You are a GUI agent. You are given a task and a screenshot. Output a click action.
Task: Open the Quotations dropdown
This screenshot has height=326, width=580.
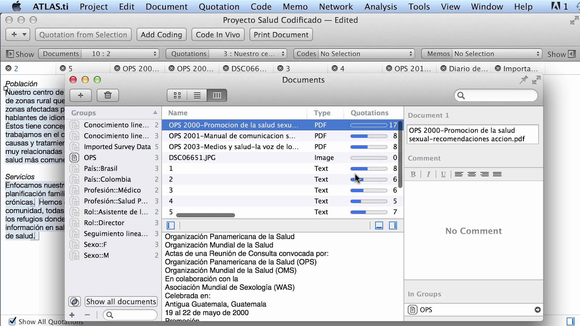tap(227, 54)
